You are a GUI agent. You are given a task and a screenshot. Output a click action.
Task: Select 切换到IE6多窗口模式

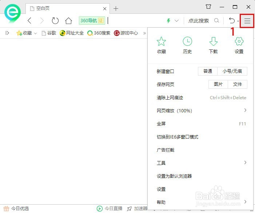[x=201, y=137]
